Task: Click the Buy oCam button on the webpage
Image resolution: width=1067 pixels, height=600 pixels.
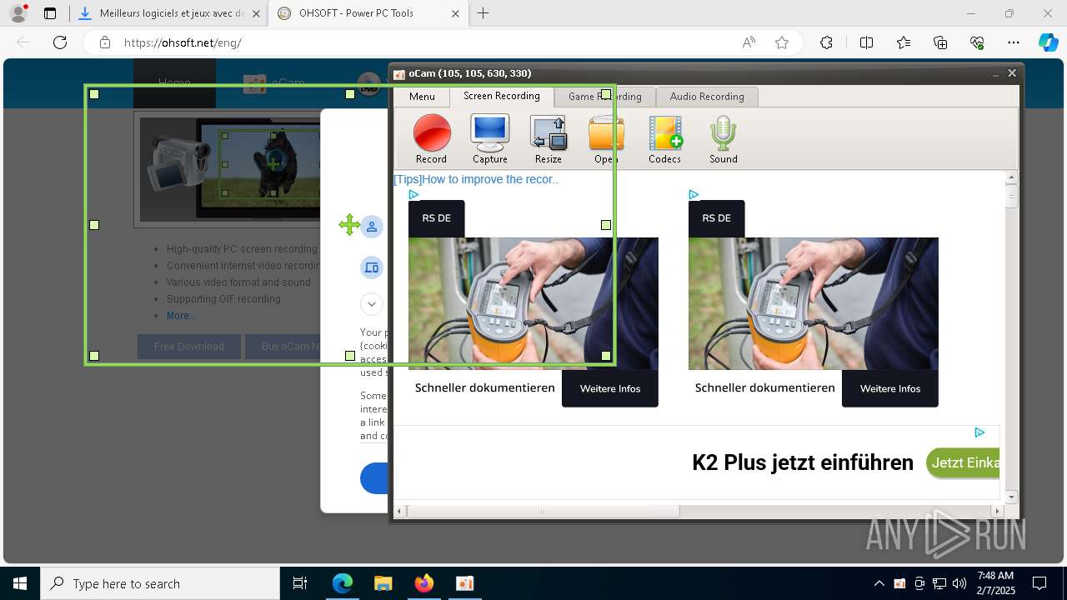Action: tap(283, 347)
